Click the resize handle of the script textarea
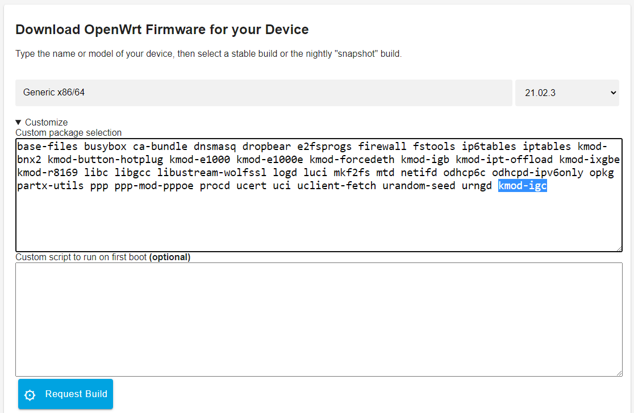The height and width of the screenshot is (413, 634). point(619,372)
